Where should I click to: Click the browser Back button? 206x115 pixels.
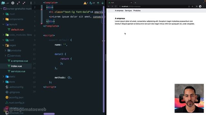coord(109,6)
